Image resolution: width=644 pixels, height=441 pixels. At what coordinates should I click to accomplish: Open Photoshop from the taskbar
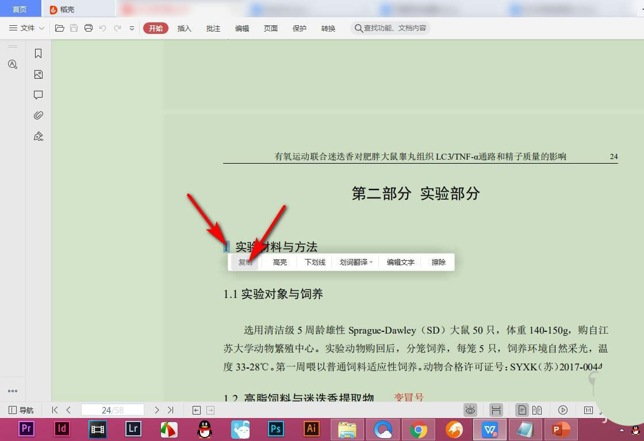(276, 428)
